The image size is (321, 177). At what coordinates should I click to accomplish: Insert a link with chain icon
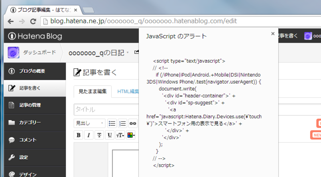coord(133,123)
